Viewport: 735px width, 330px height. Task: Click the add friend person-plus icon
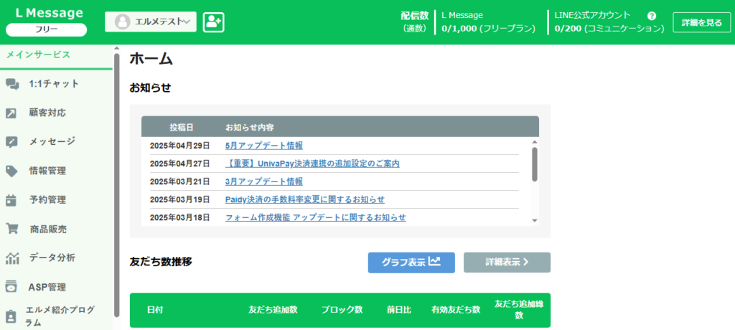pyautogui.click(x=214, y=22)
